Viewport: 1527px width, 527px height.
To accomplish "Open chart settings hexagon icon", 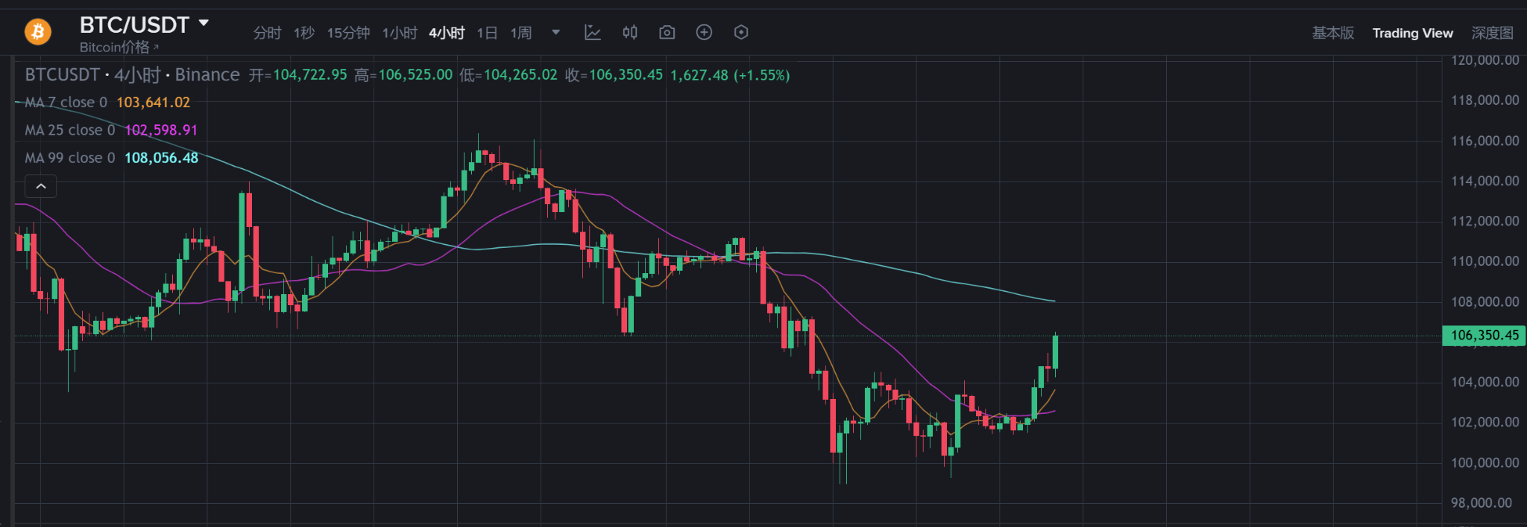I will (741, 32).
